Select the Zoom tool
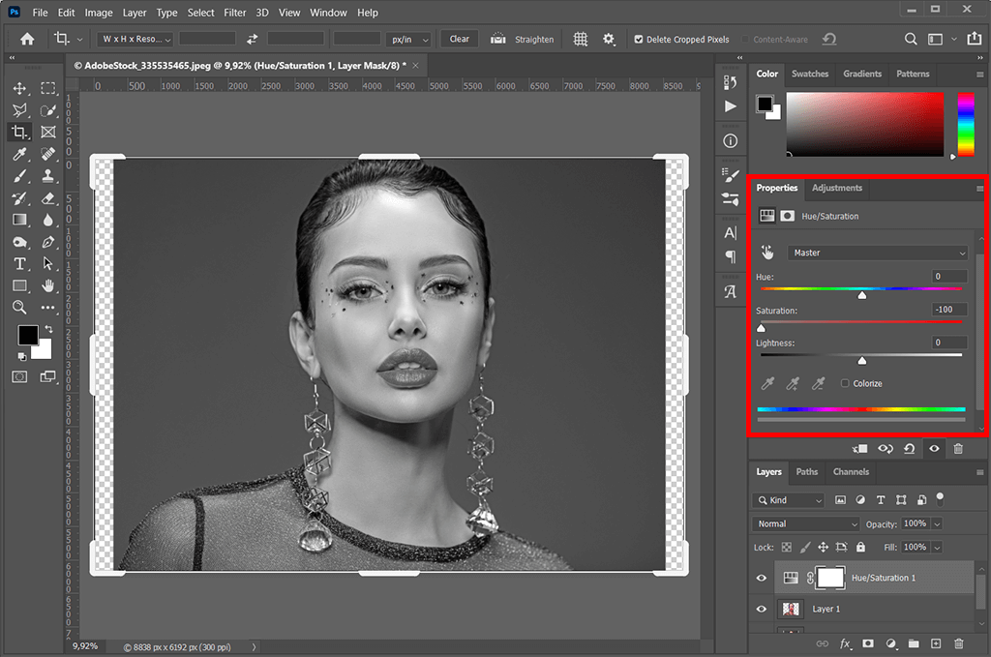991x657 pixels. (19, 308)
